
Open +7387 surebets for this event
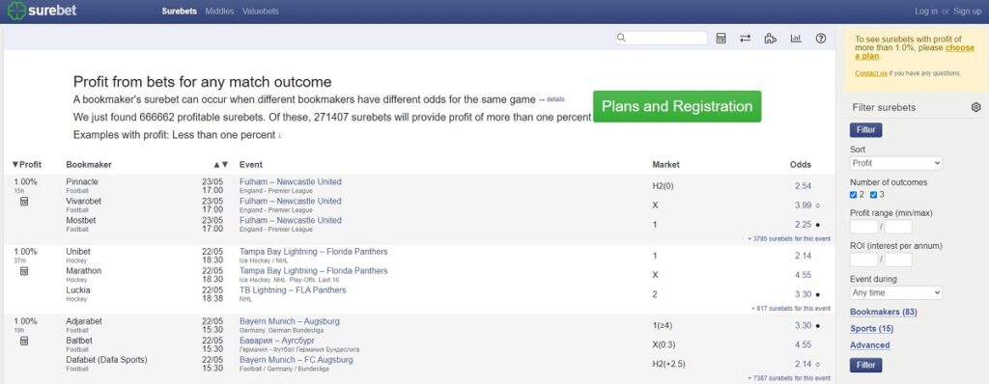(x=788, y=378)
